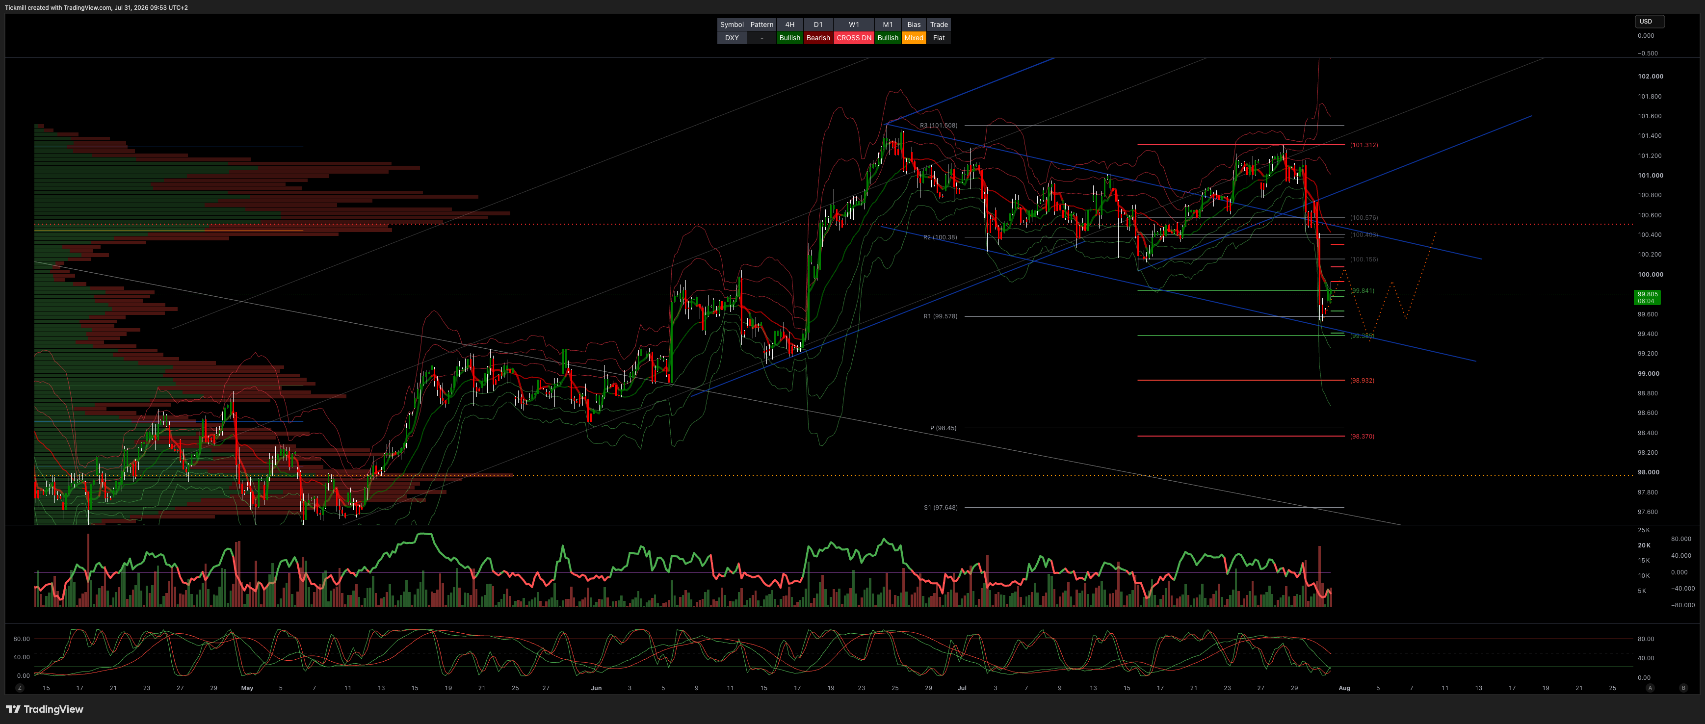Click the Aug label on time axis
Viewport: 1705px width, 724px height.
tap(1344, 688)
